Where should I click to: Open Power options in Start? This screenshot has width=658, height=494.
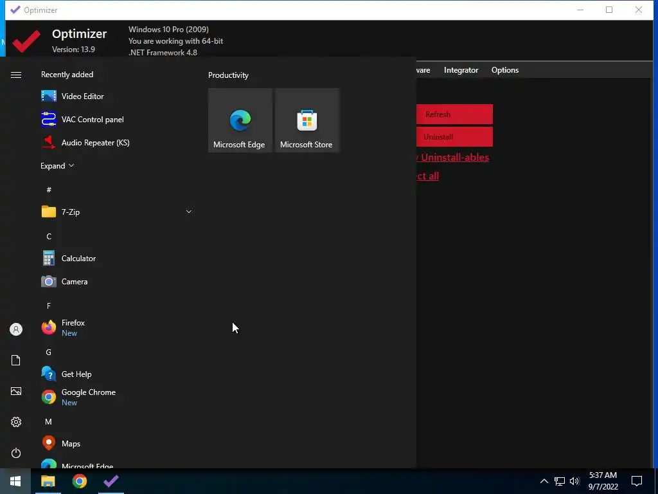[16, 453]
